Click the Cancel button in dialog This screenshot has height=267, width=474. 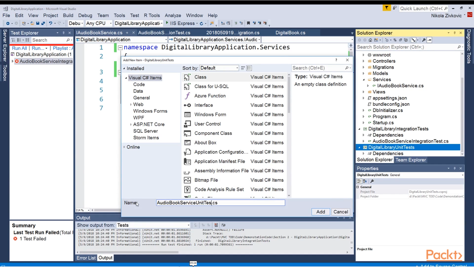(340, 212)
